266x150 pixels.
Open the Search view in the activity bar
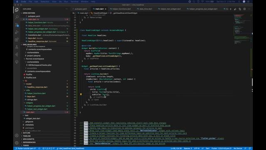17,17
